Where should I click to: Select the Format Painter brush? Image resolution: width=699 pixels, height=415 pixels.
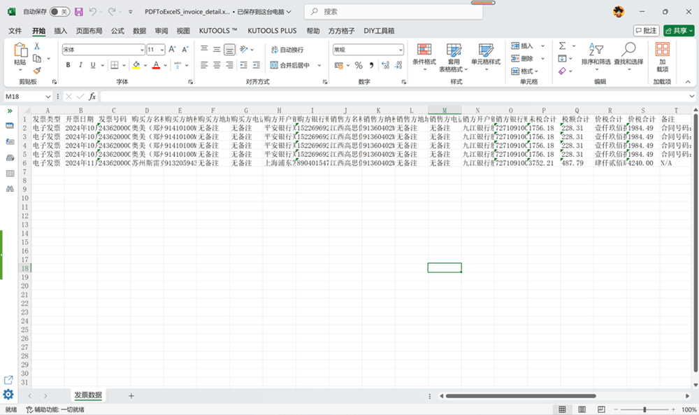click(x=37, y=71)
